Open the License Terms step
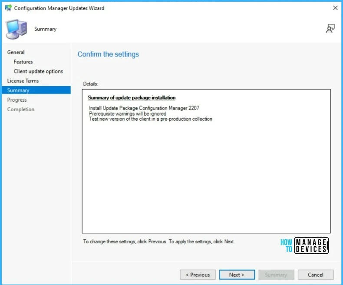Screen dimensions: 343x285 (x=23, y=81)
